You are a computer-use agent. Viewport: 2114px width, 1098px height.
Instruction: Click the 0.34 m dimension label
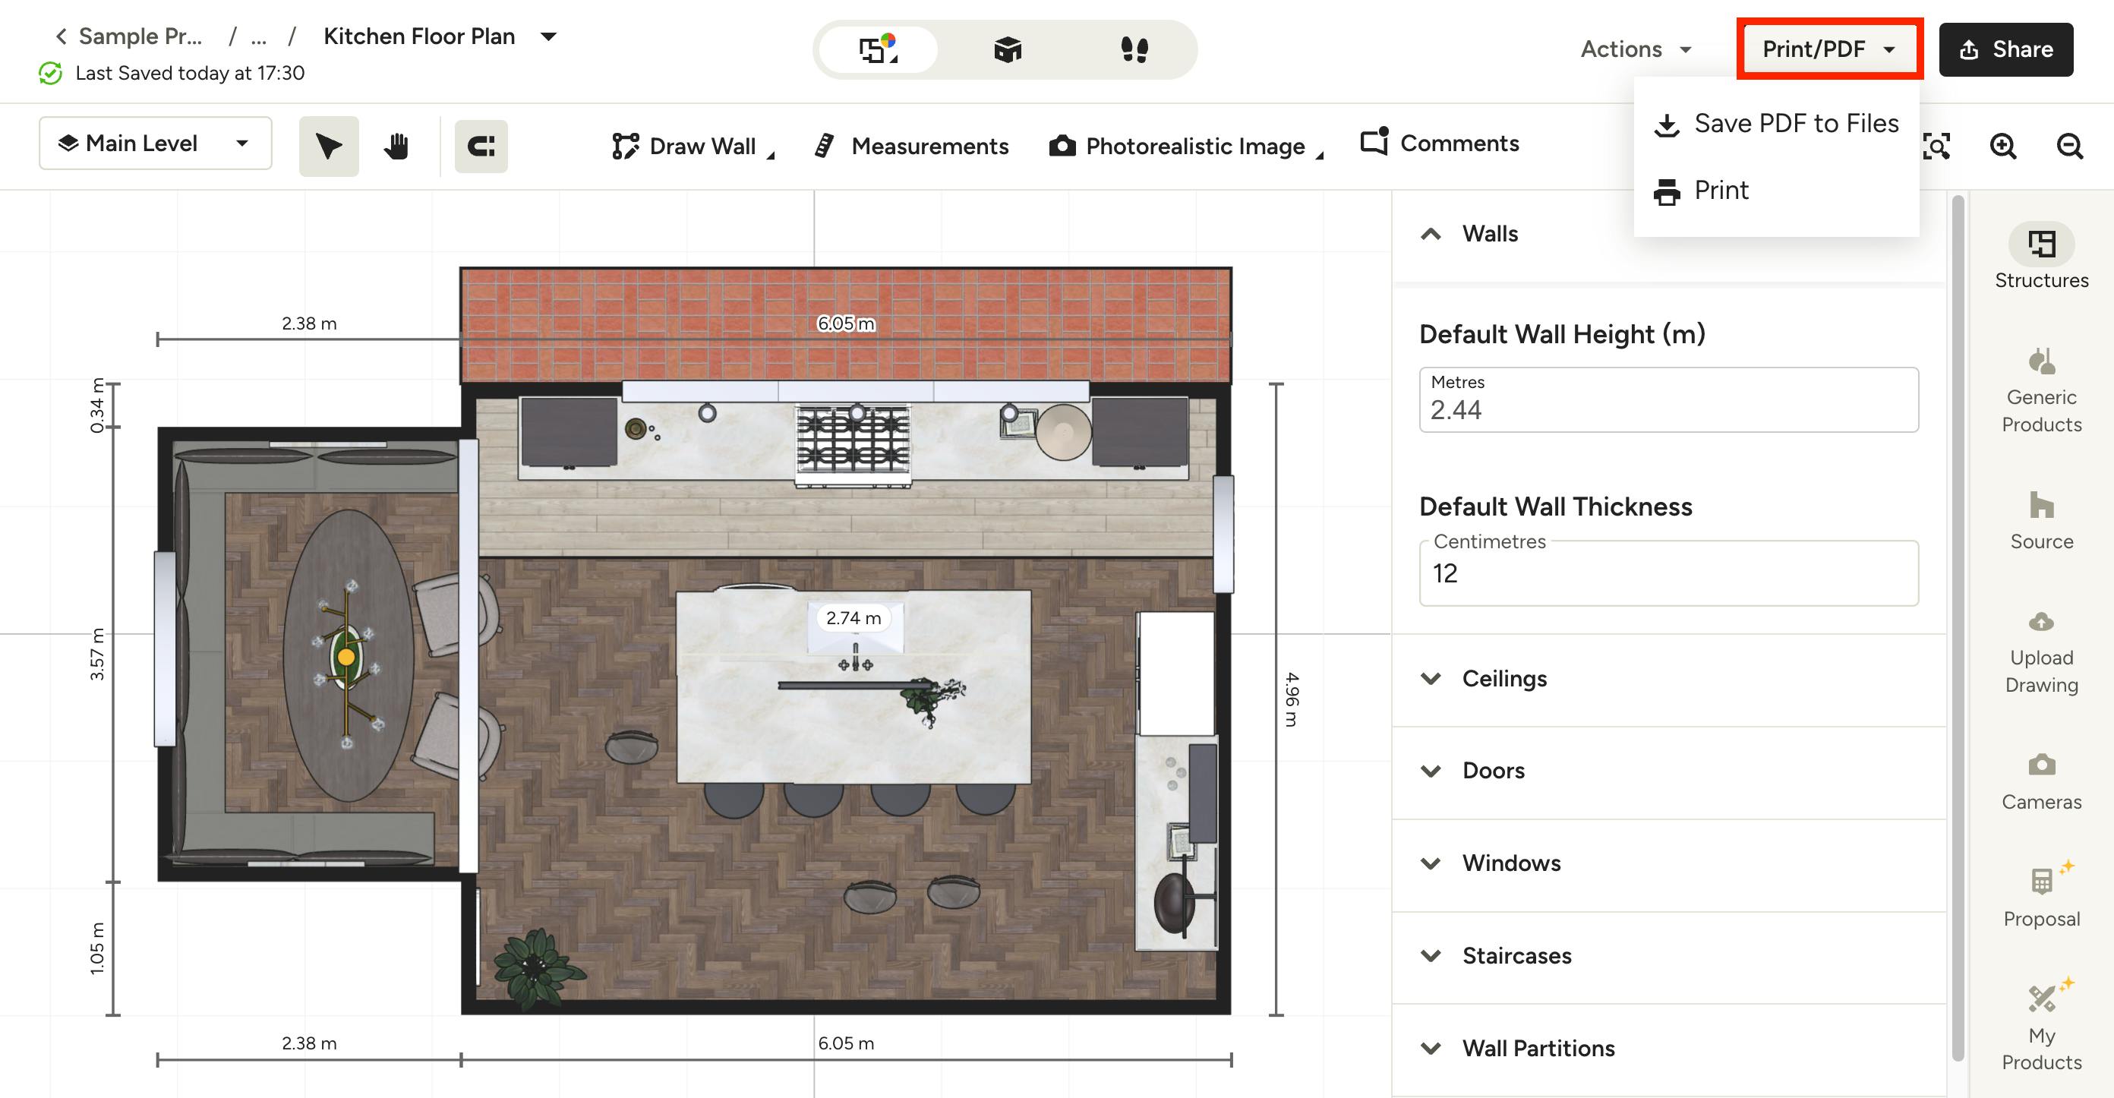point(97,405)
